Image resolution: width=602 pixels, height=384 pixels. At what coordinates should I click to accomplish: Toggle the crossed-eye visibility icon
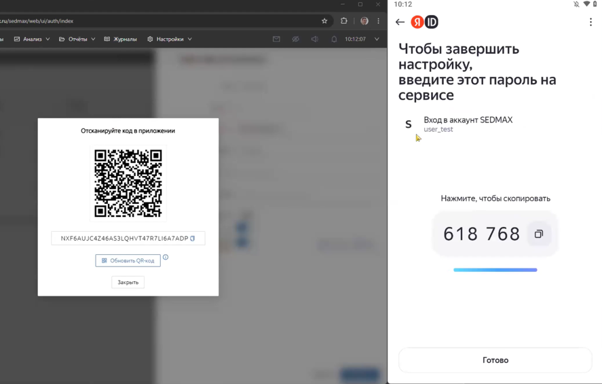point(295,39)
